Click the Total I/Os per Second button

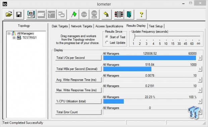pyautogui.click(x=79, y=58)
